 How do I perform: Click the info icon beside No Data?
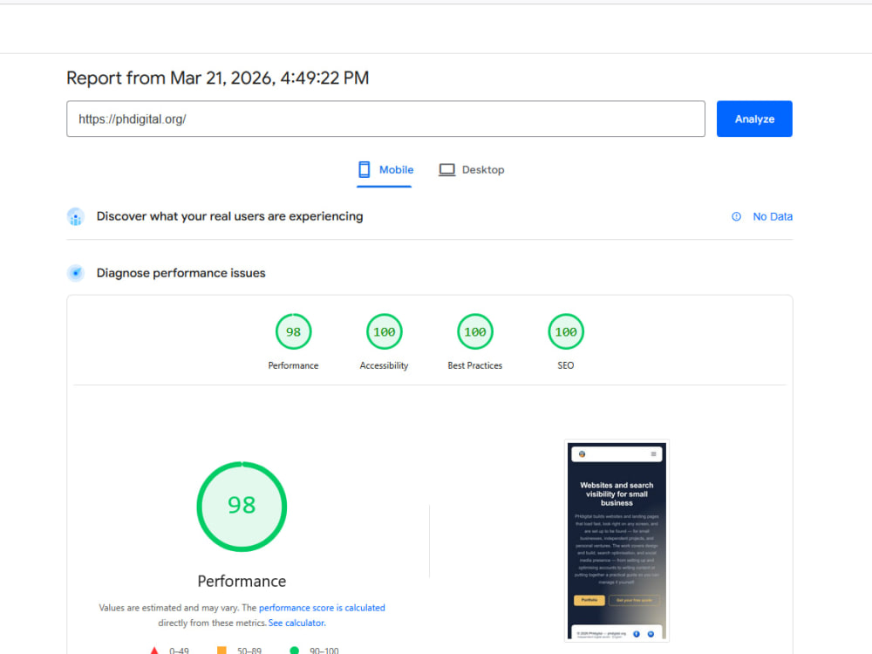click(x=736, y=217)
